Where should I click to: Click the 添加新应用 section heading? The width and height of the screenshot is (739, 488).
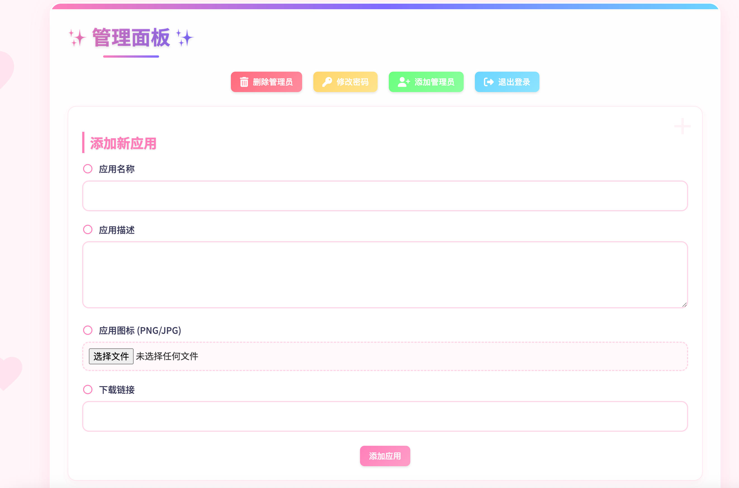(x=123, y=144)
